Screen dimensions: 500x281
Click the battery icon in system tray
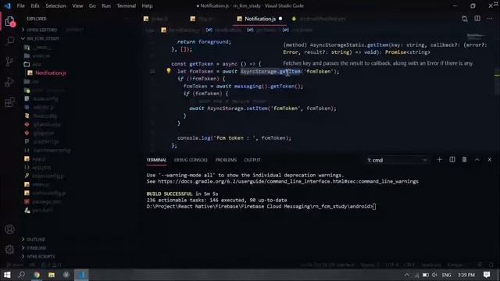pyautogui.click(x=426, y=275)
